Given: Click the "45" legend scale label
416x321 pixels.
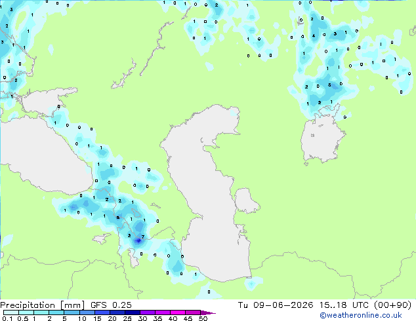Looking at the screenshot, I should click(188, 318).
